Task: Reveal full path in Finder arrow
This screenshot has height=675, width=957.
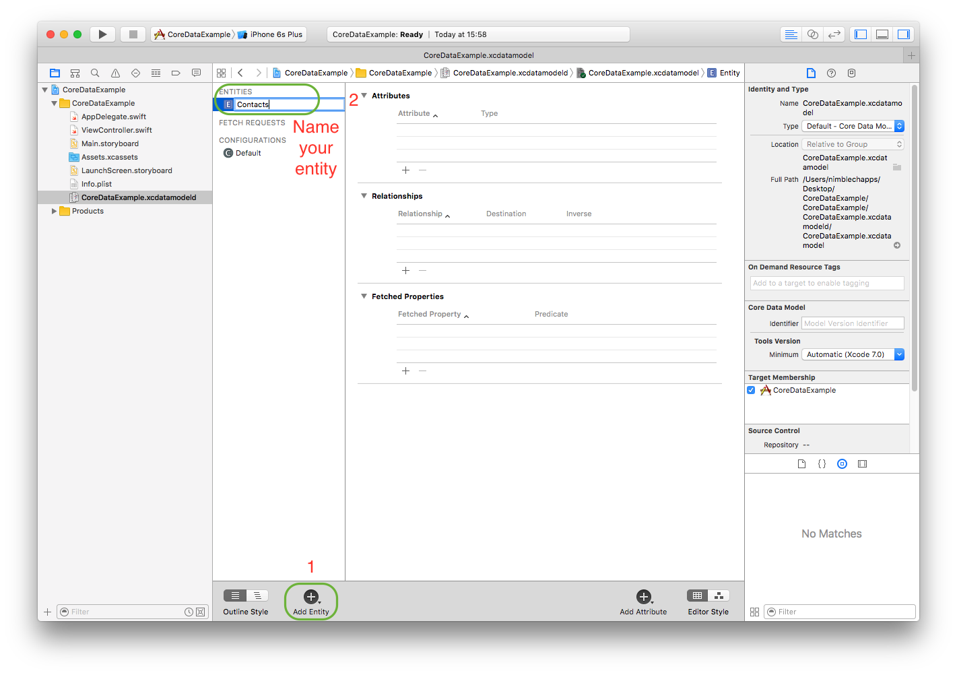Action: click(x=897, y=245)
